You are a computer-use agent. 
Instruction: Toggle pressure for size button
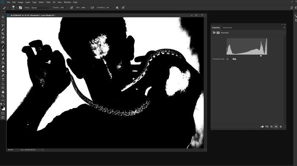tap(123, 8)
